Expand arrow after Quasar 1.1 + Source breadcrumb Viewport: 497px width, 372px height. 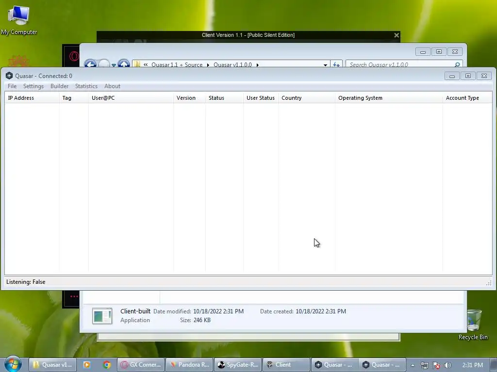[208, 65]
